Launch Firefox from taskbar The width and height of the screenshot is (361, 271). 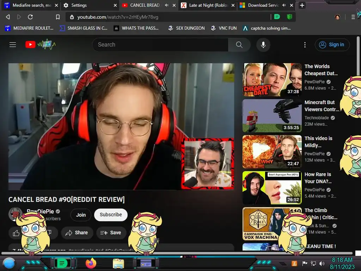tap(91, 263)
